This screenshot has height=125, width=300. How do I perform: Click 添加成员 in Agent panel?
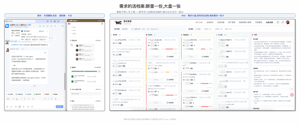click(x=98, y=41)
